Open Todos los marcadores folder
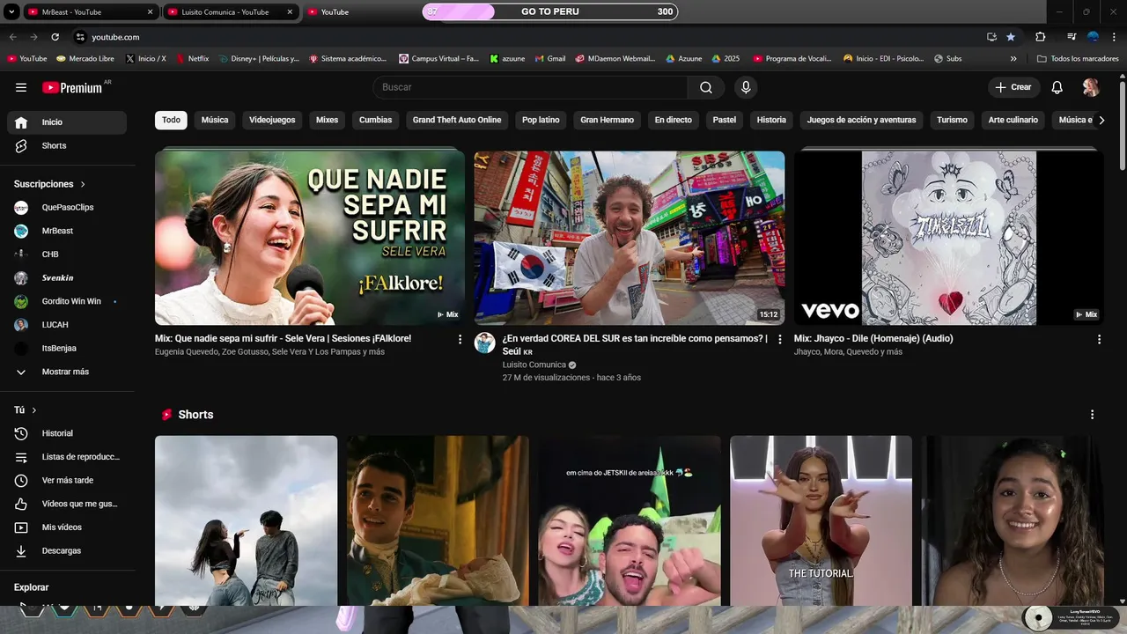 click(x=1078, y=59)
